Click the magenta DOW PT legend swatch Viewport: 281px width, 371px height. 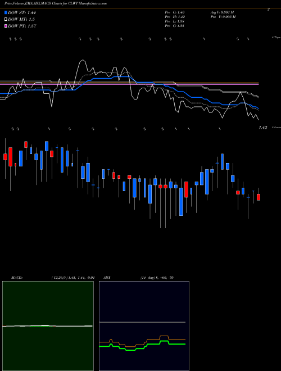coord(6,26)
